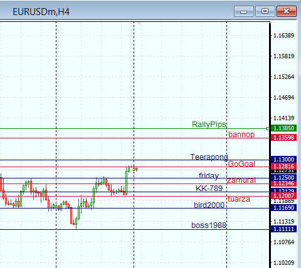Maximize the EURUSDm,H4 chart window
This screenshot has height=268, width=301.
click(265, 11)
